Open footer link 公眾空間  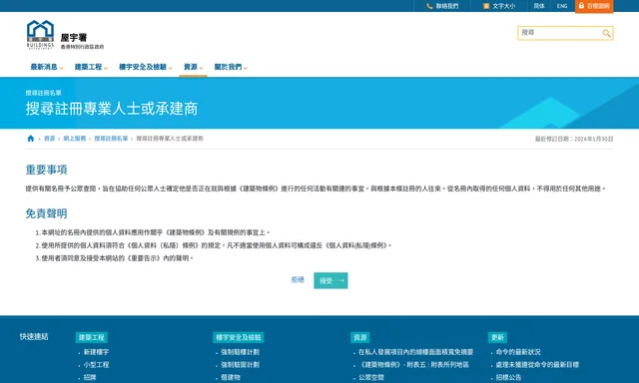coord(371,377)
